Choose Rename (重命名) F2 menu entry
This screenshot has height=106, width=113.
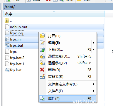68,77
